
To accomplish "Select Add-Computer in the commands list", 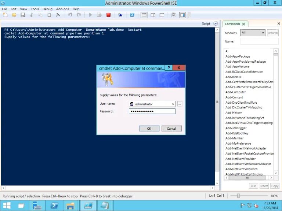I will (235, 92).
